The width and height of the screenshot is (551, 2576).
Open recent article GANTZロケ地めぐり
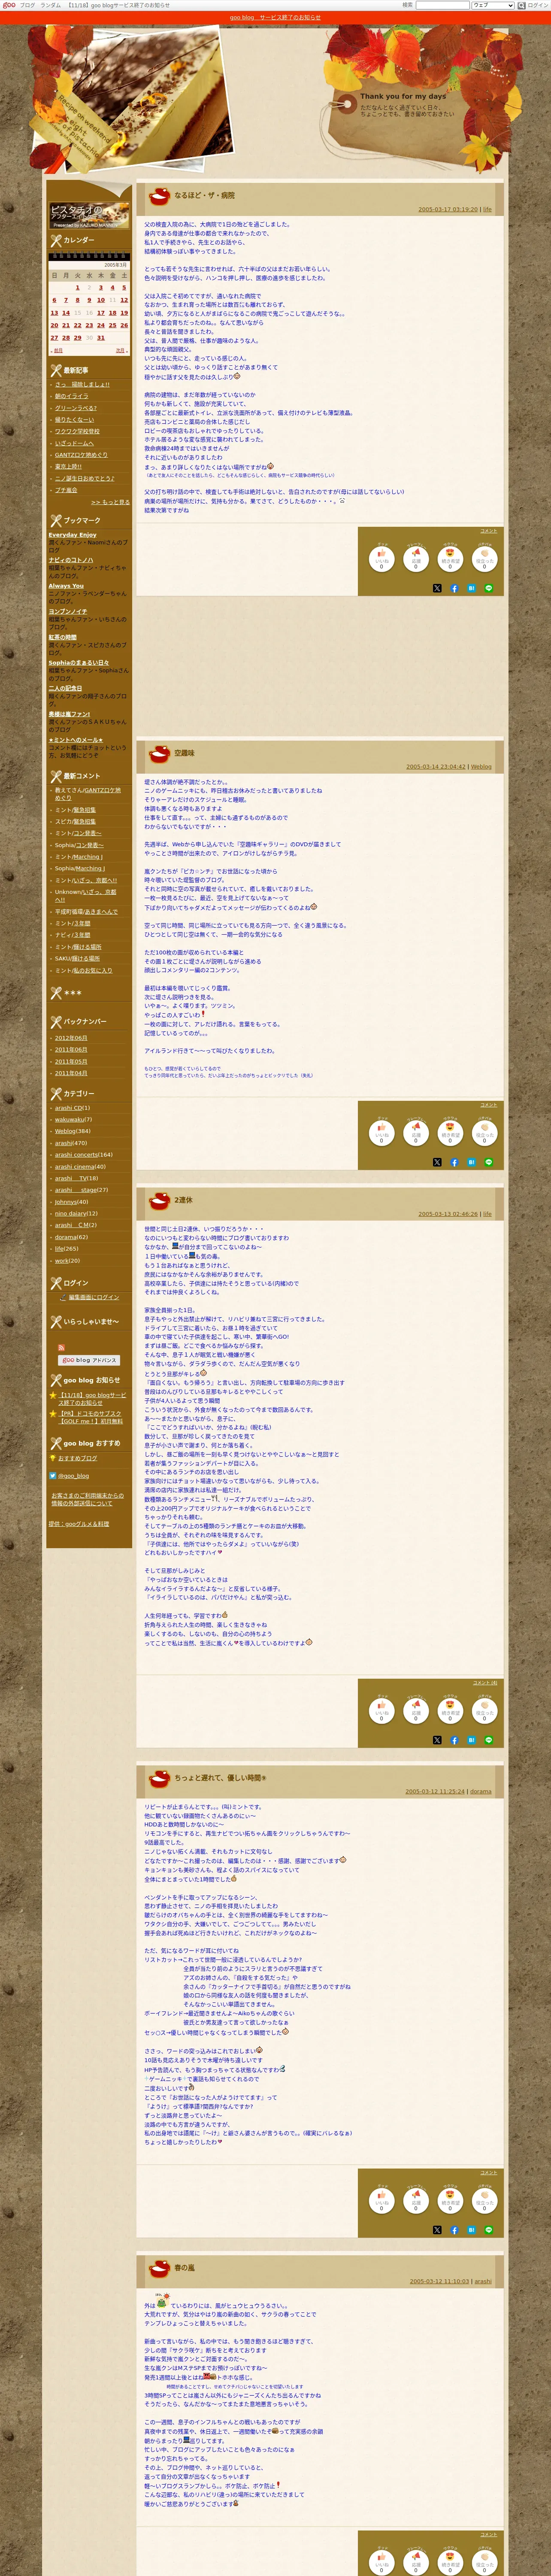81,455
